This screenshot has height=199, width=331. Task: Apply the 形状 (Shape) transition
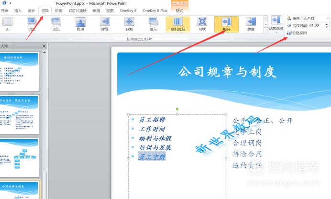pos(202,24)
